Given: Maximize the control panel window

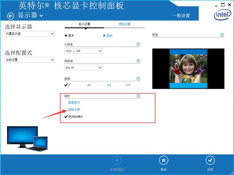Looking at the screenshot, I should (223, 5).
